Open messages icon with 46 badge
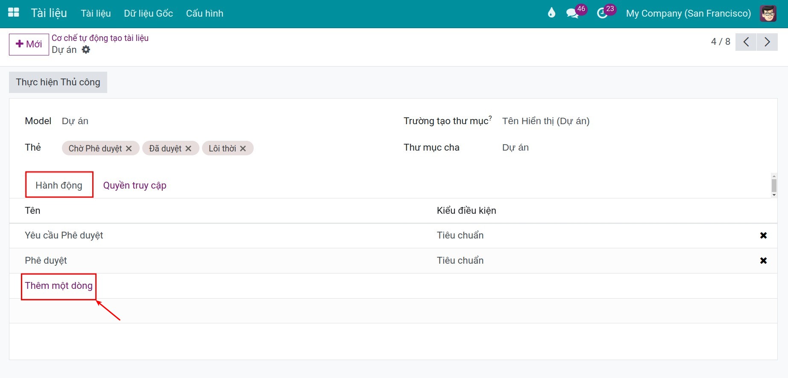This screenshot has height=378, width=788. (x=576, y=13)
